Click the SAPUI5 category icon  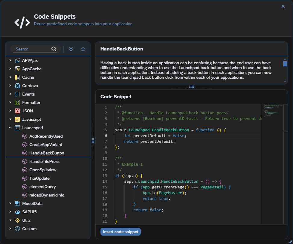[x=17, y=212]
